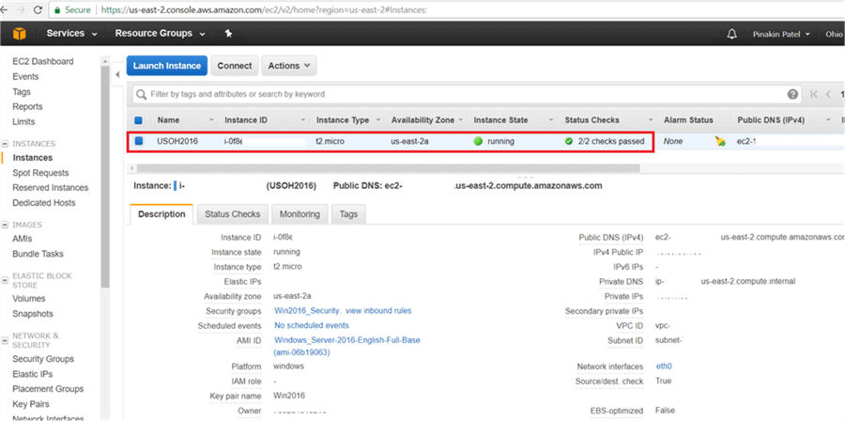The width and height of the screenshot is (845, 421).
Task: Go to first page of instance results
Action: (x=814, y=94)
